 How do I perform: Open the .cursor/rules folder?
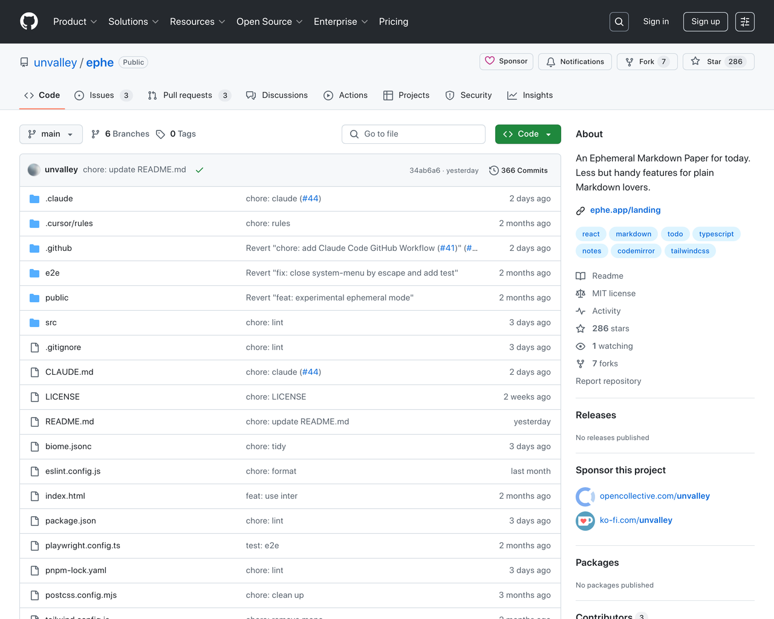(69, 224)
